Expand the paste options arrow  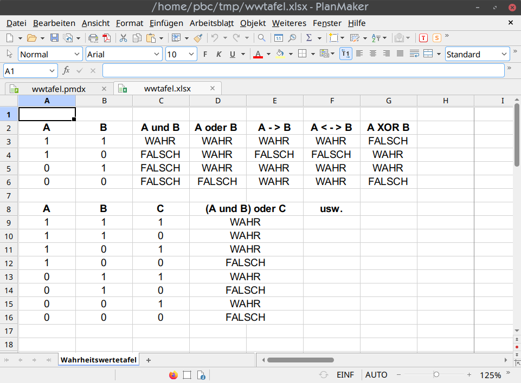[x=161, y=38]
